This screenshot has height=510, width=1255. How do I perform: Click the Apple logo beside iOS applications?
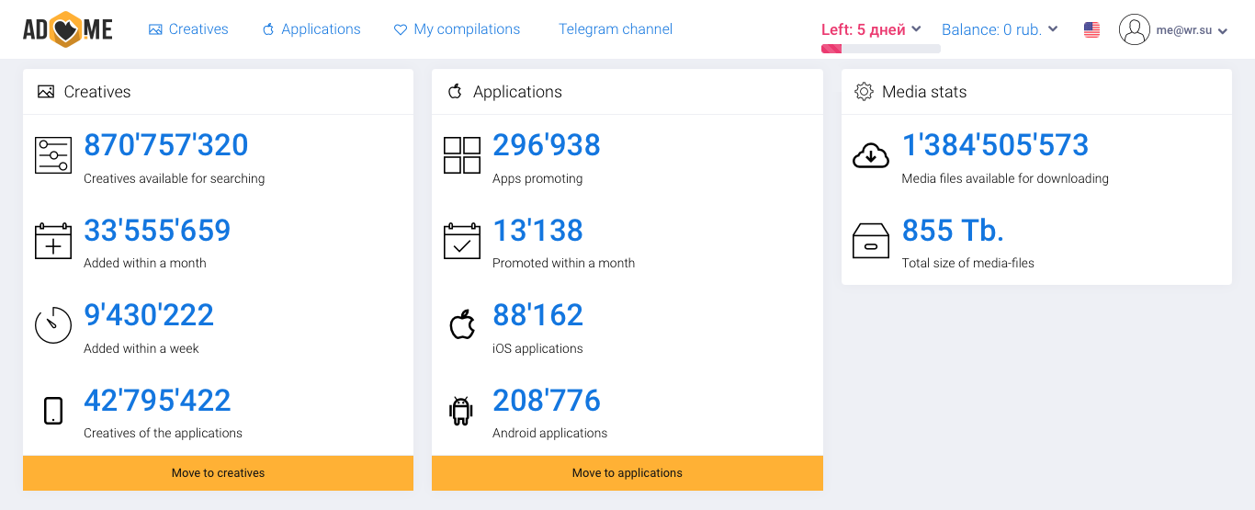462,324
